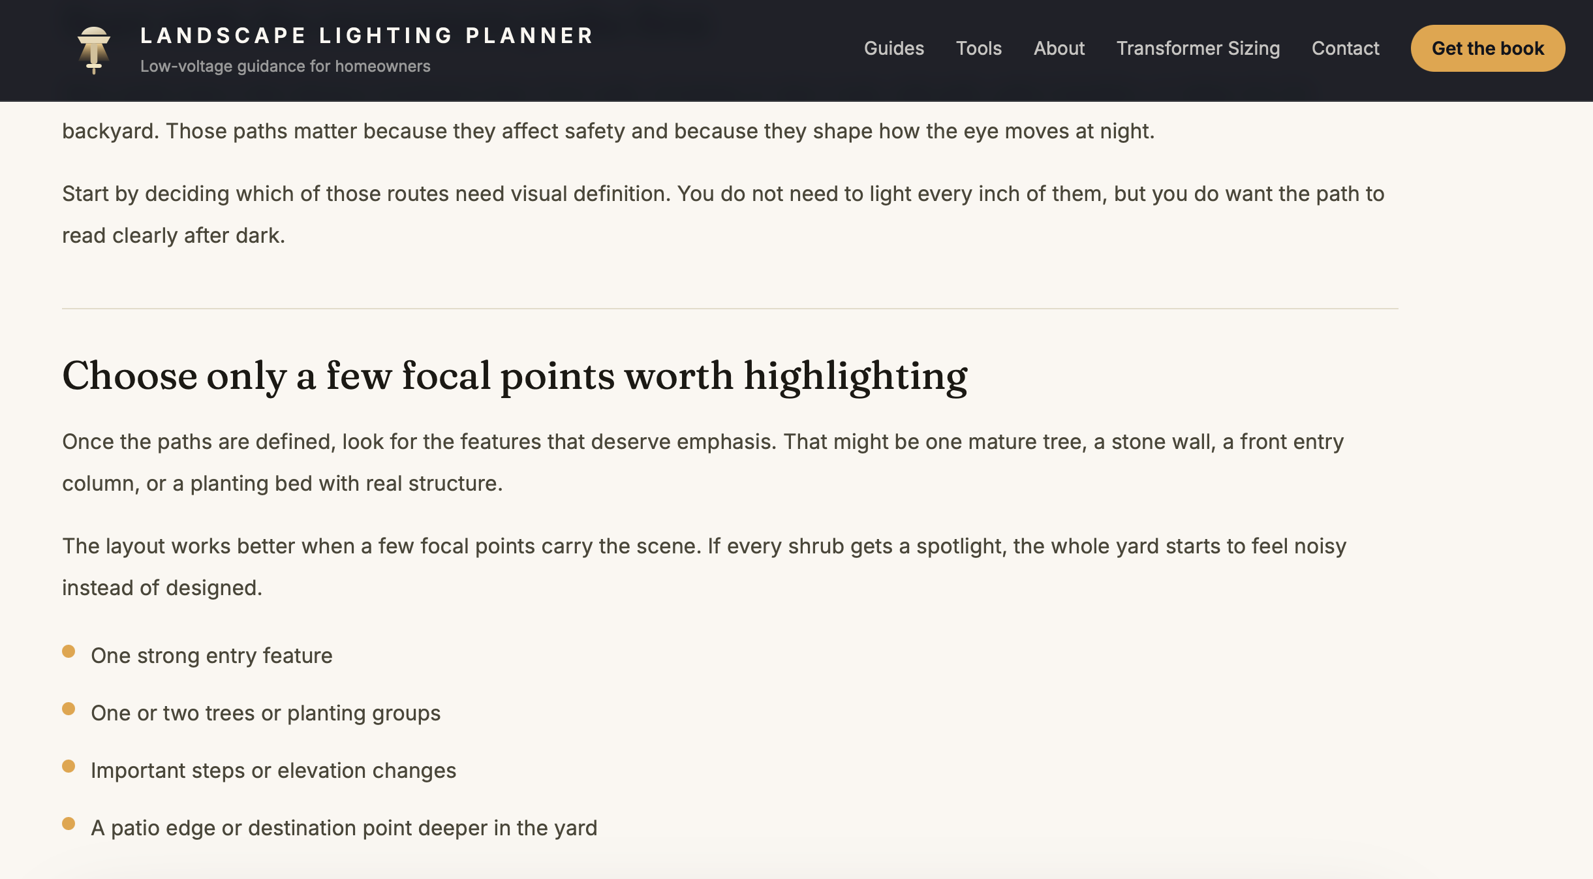This screenshot has height=879, width=1593.
Task: Click bullet dot beside patio edge item
Action: [69, 824]
